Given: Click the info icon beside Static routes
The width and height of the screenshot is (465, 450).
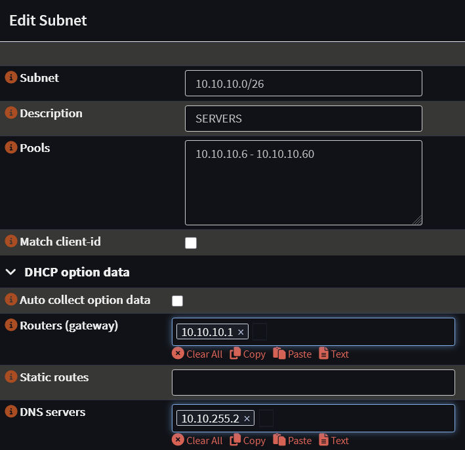Looking at the screenshot, I should [11, 377].
